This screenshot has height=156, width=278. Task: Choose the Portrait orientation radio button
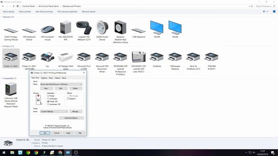(48, 96)
